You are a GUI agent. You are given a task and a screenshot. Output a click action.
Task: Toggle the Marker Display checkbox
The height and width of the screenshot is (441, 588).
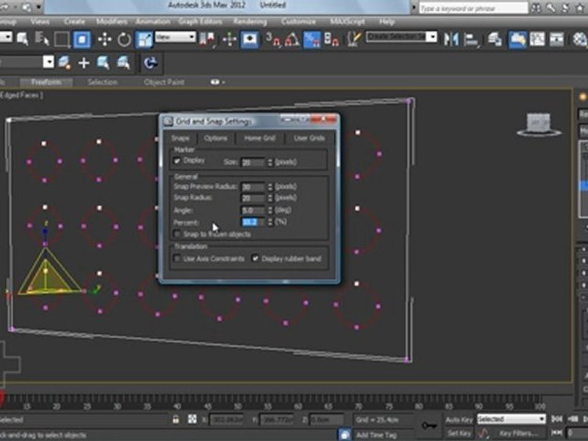[177, 161]
